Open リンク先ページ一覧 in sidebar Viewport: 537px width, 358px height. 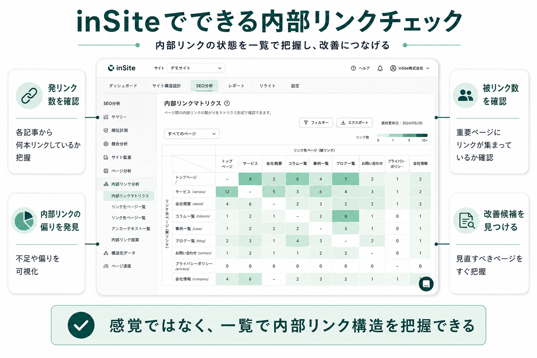click(129, 218)
